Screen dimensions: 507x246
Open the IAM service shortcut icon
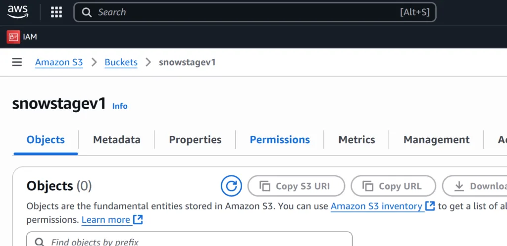13,37
